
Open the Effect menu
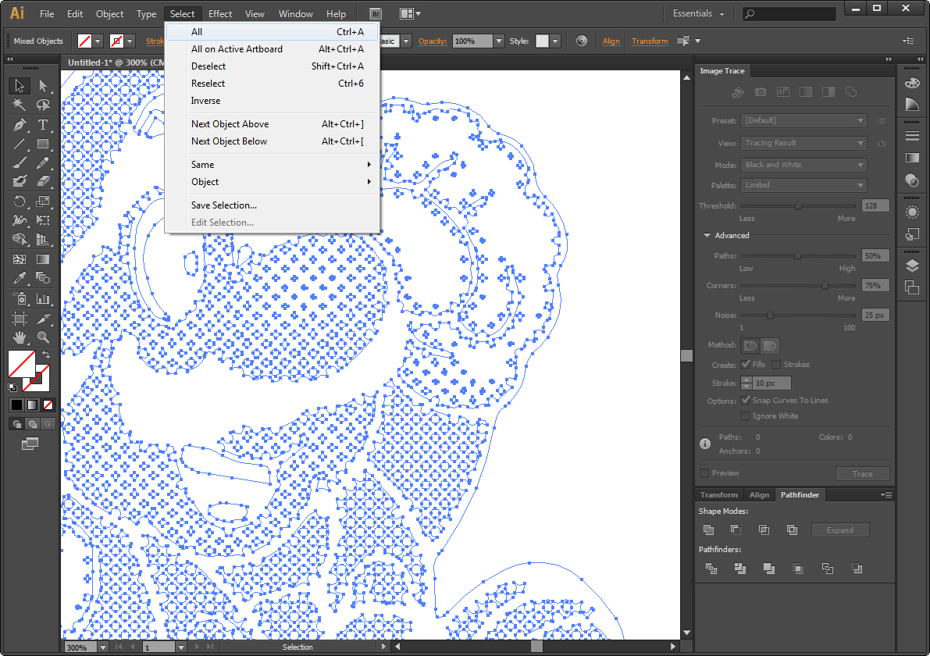220,13
